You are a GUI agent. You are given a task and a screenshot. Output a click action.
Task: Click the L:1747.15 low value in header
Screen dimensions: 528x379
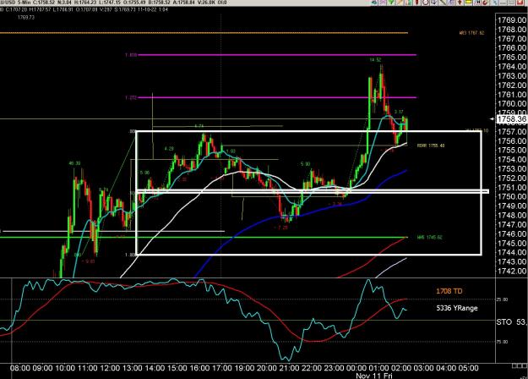click(110, 3)
